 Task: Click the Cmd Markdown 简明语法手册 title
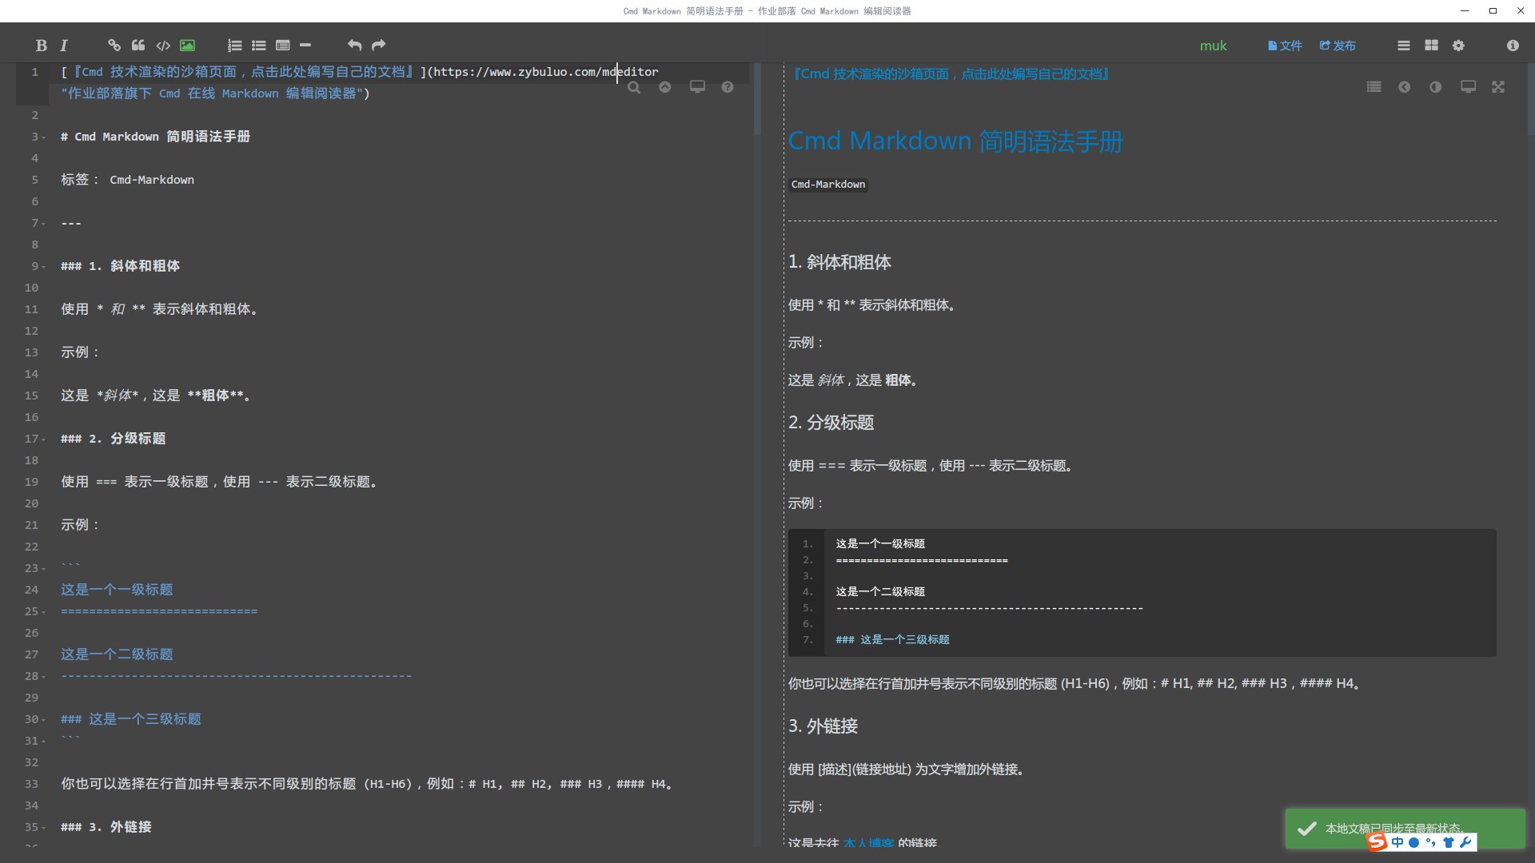pyautogui.click(x=955, y=141)
